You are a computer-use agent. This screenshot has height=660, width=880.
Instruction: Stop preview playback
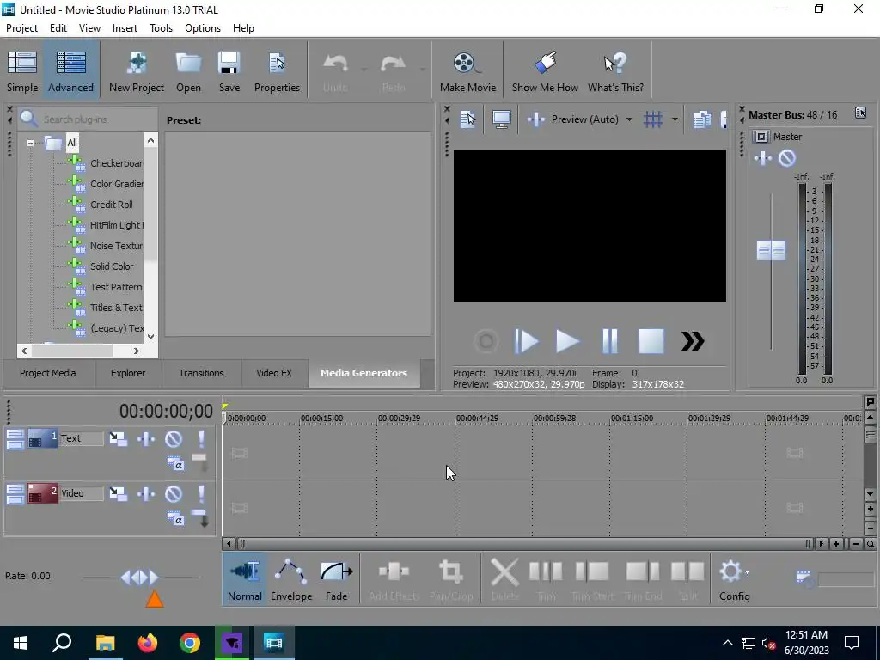point(651,341)
